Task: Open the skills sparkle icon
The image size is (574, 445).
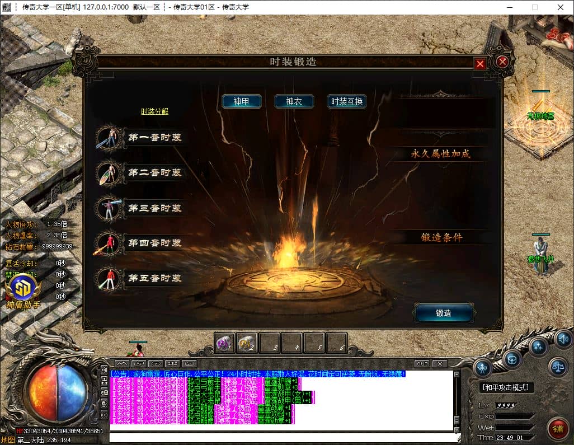Action: [538, 346]
